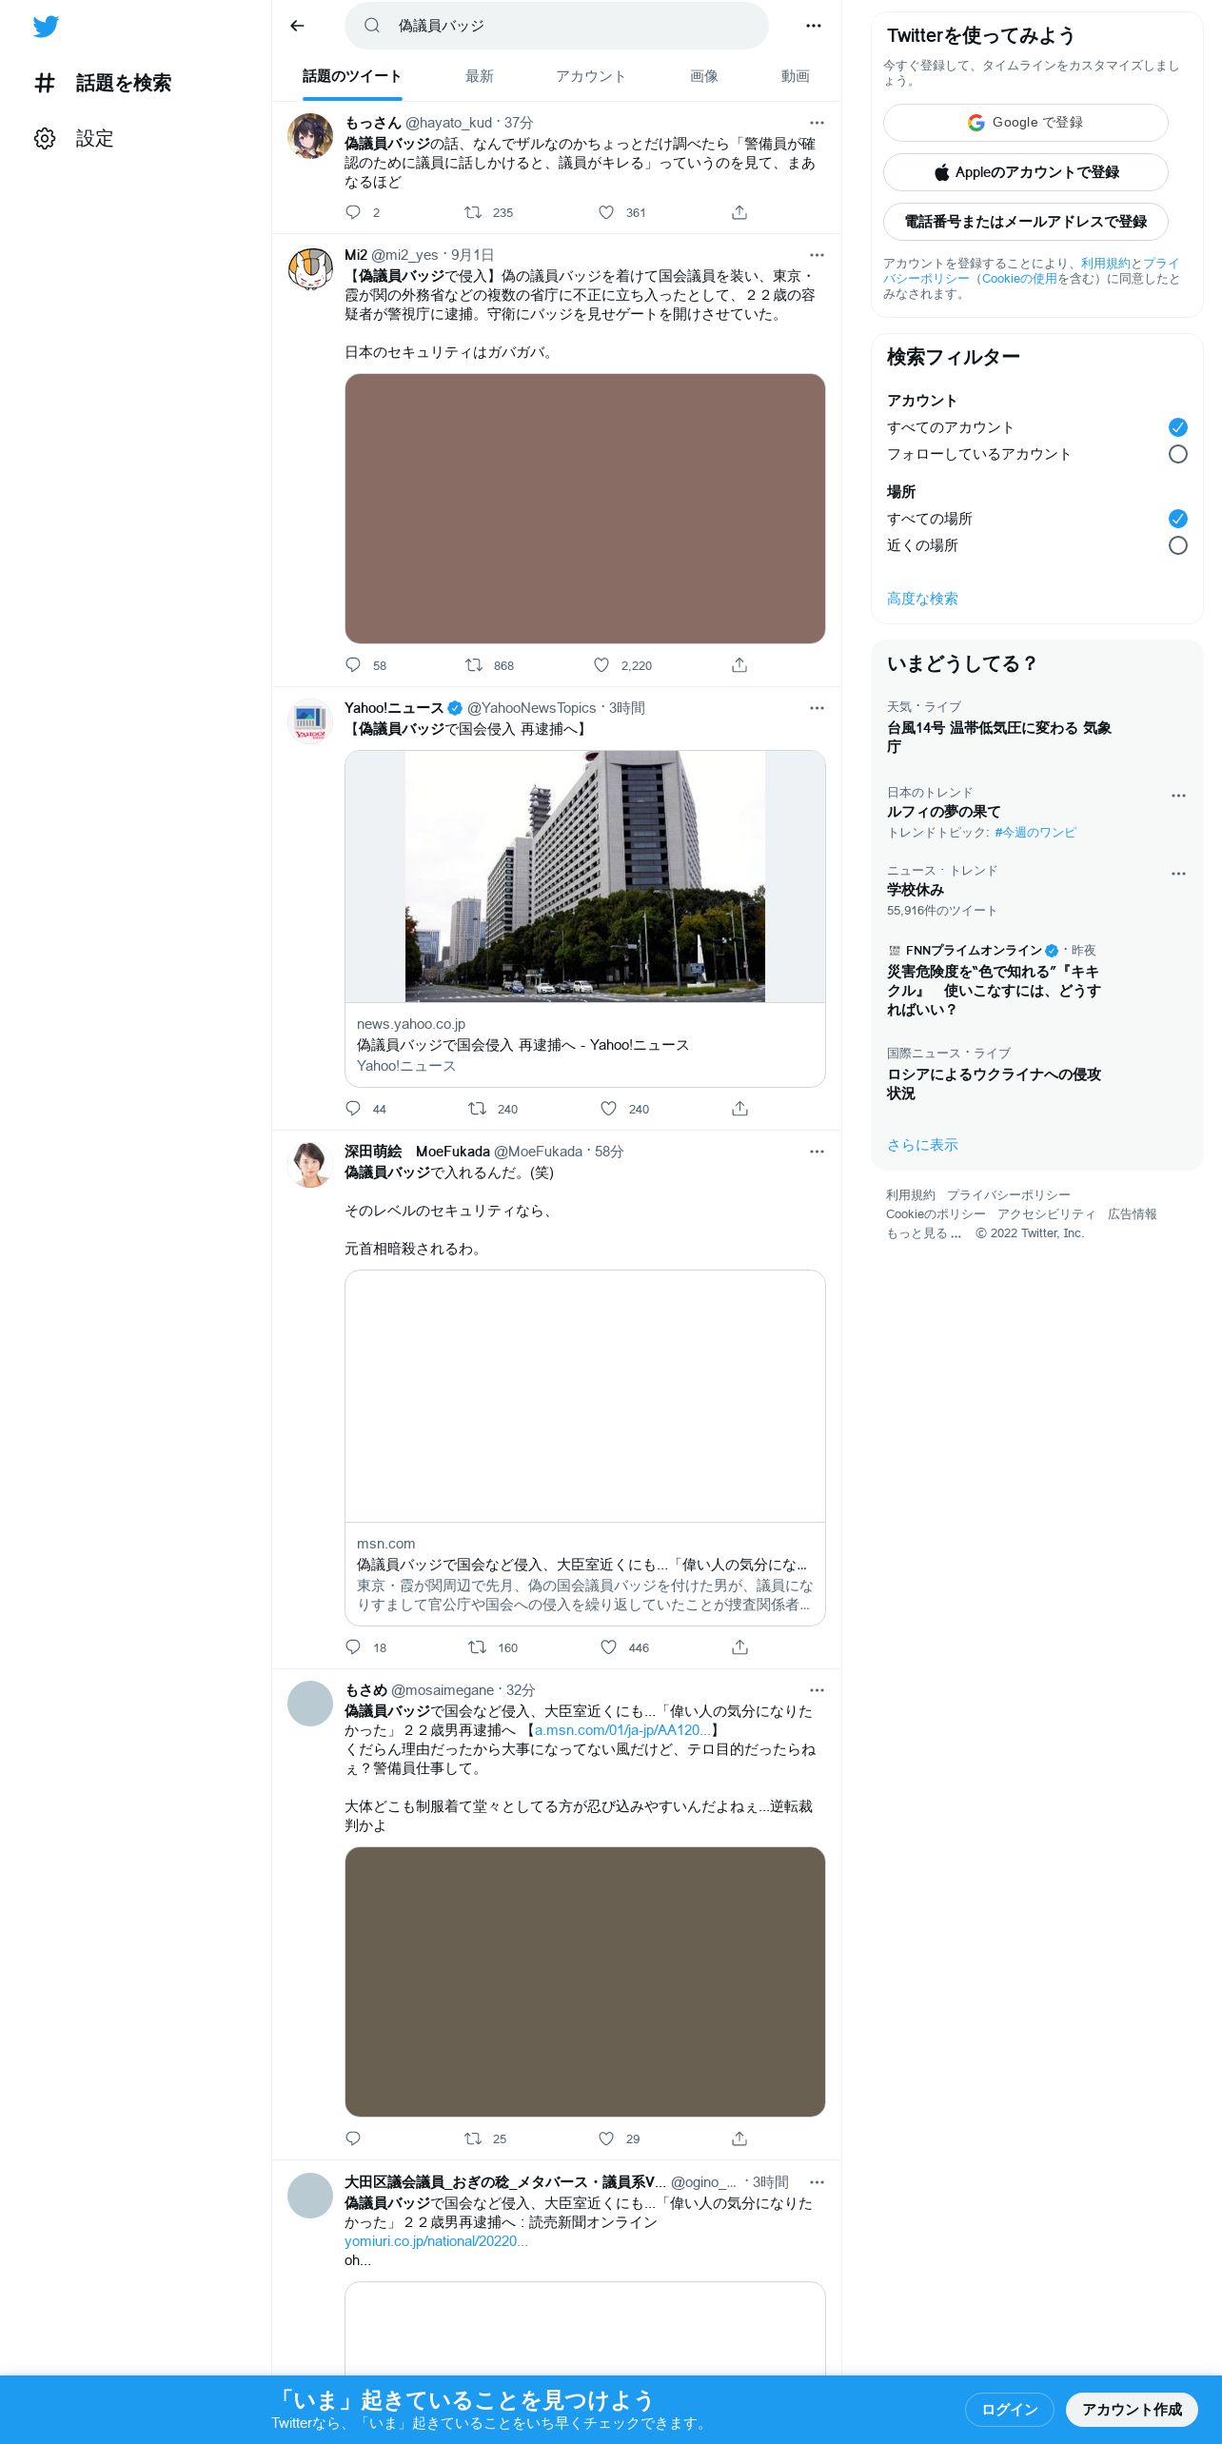Switch to 最新 tab

[480, 76]
